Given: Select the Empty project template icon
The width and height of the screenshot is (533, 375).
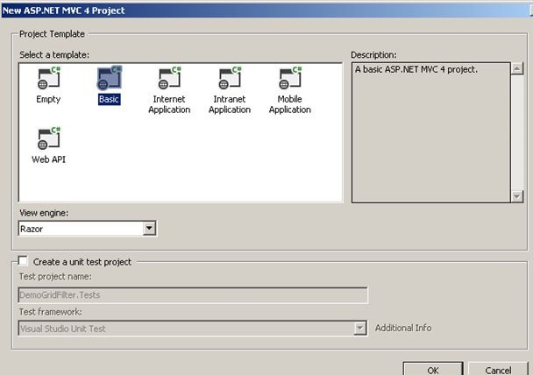Looking at the screenshot, I should point(48,79).
